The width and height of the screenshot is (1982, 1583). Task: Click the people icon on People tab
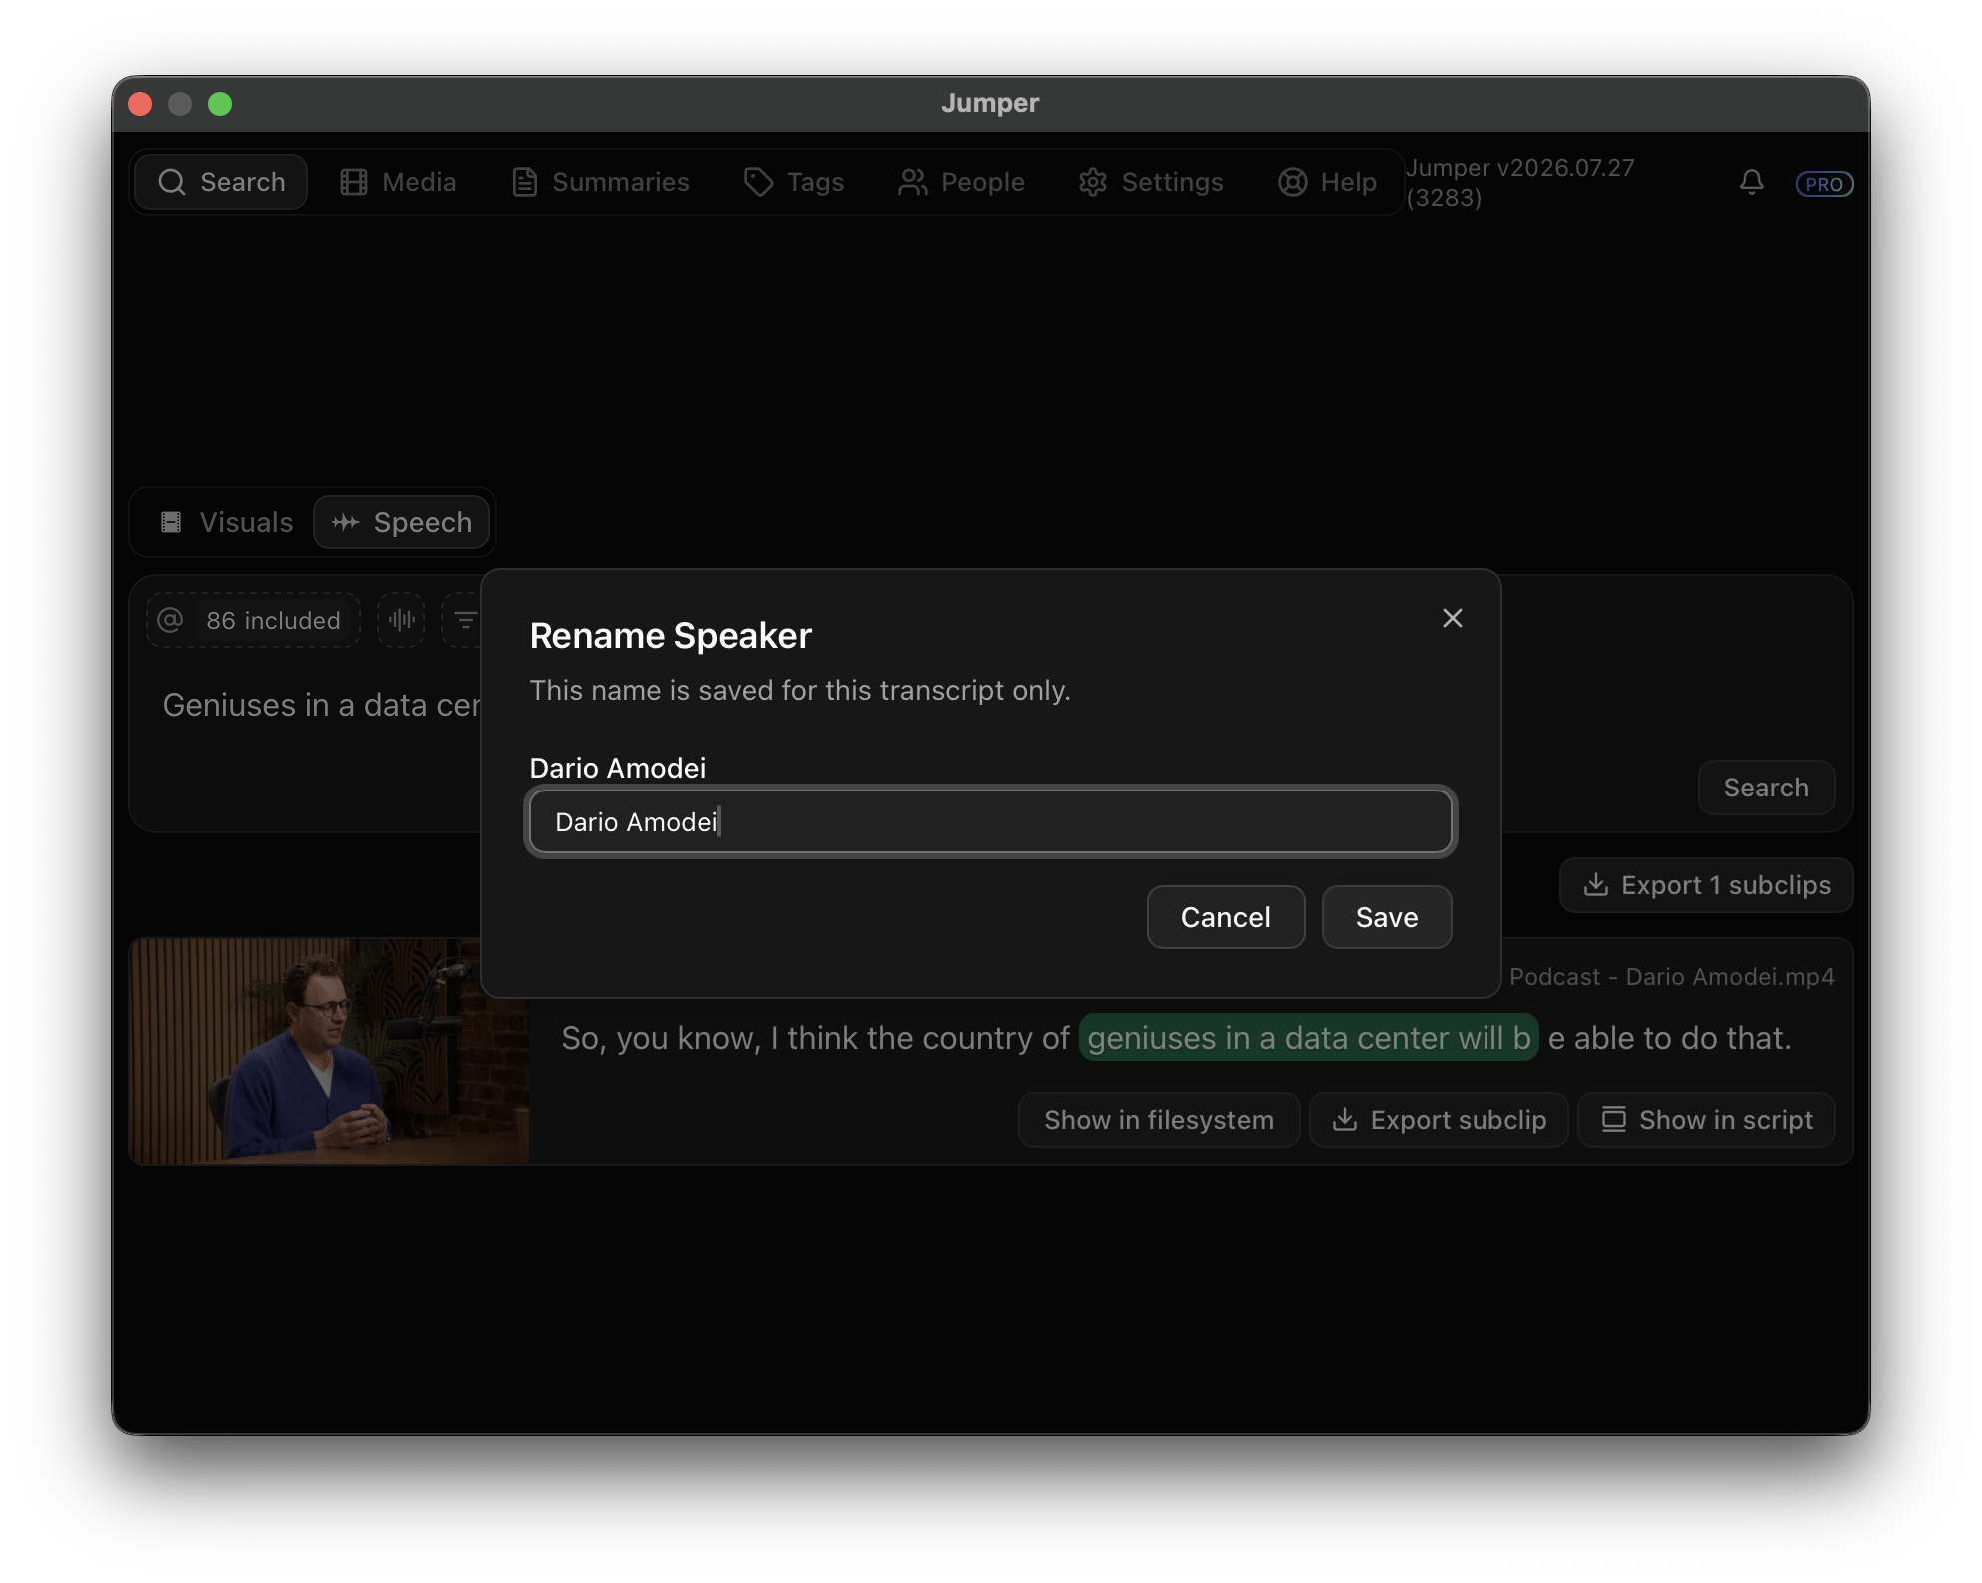[x=913, y=182]
